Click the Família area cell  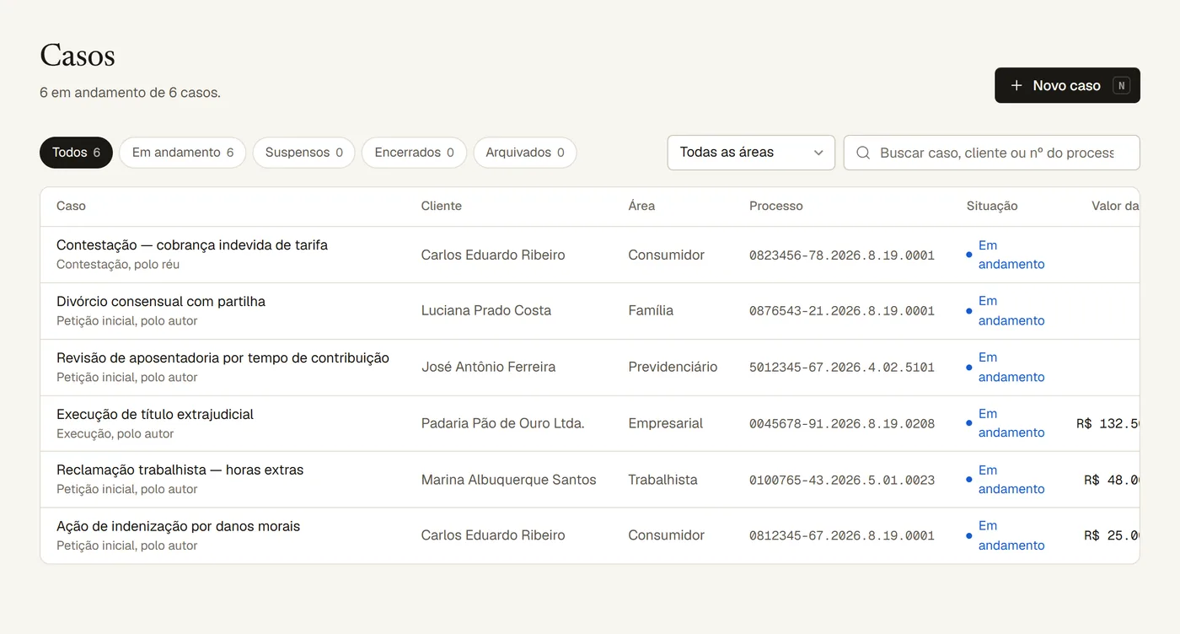tap(651, 310)
